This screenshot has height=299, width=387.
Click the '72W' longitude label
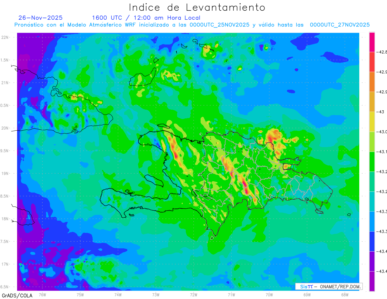click(x=193, y=294)
